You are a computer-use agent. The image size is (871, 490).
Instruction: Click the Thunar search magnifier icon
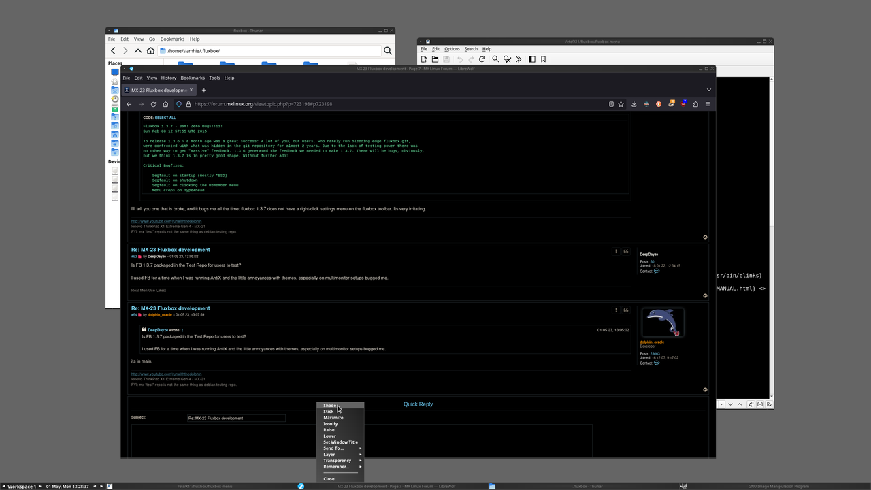[388, 51]
